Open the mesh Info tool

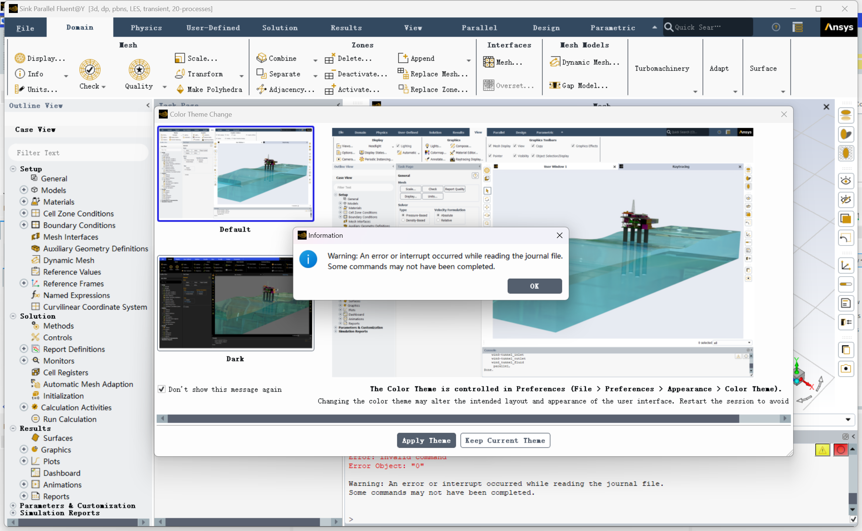click(29, 74)
